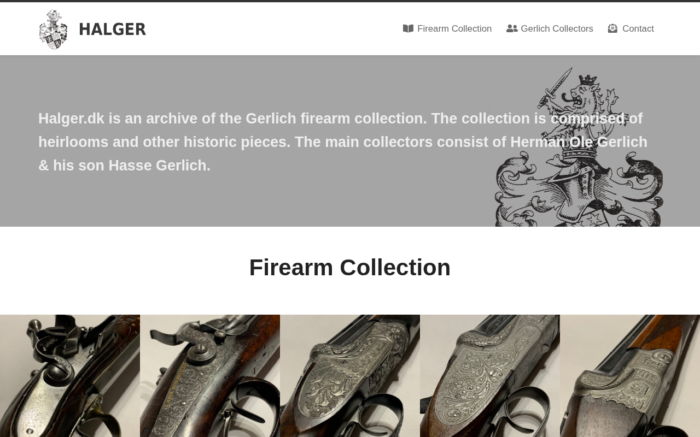This screenshot has width=700, height=437.
Task: Go to the Contact page link
Action: [x=631, y=28]
